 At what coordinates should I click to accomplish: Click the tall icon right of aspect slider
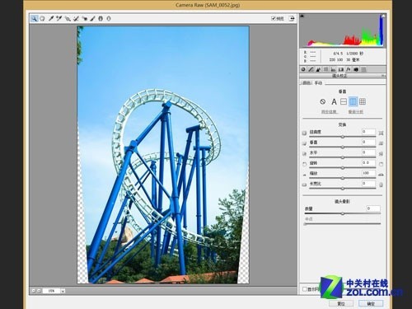pyautogui.click(x=381, y=185)
